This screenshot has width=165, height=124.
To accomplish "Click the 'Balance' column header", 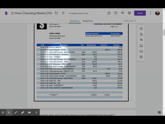I will tap(116, 45).
